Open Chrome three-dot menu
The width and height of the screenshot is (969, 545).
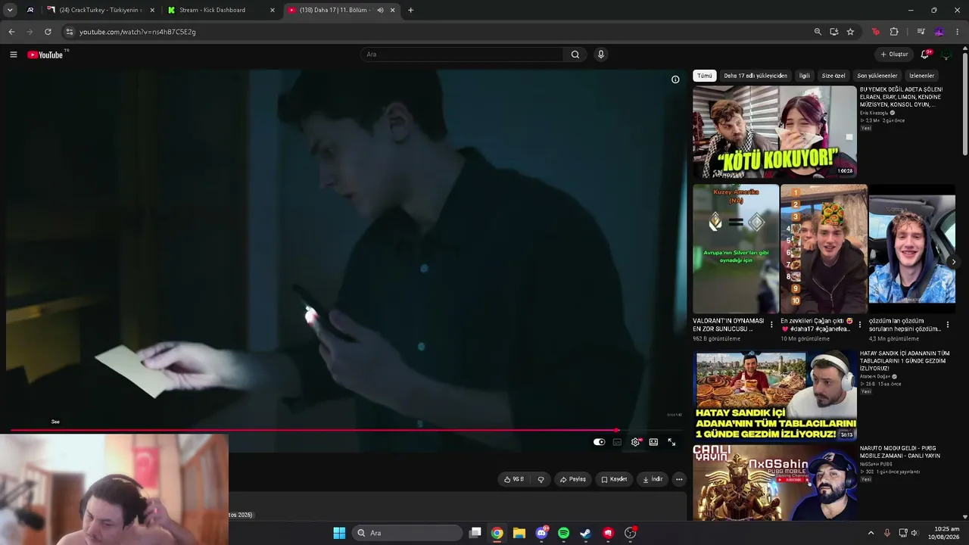pyautogui.click(x=958, y=32)
